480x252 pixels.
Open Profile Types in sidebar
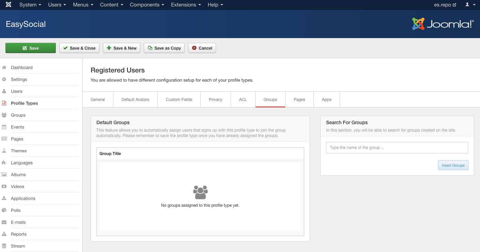coord(25,103)
